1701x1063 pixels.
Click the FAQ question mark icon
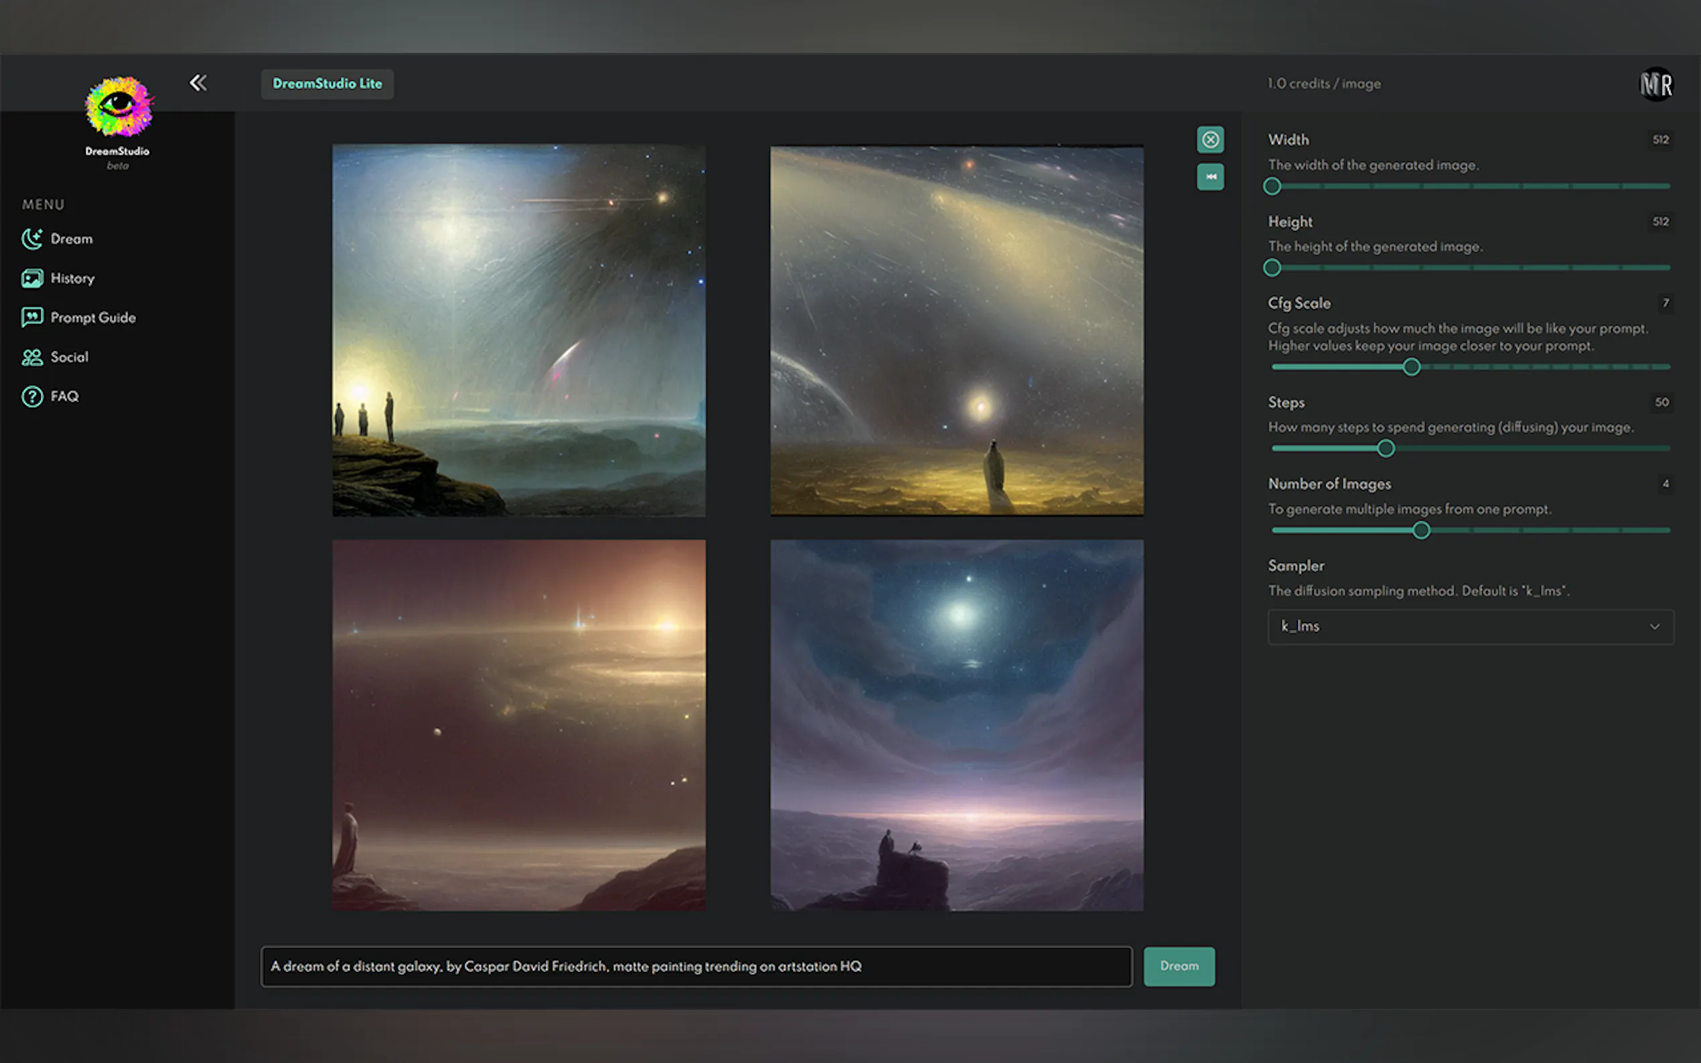(31, 396)
